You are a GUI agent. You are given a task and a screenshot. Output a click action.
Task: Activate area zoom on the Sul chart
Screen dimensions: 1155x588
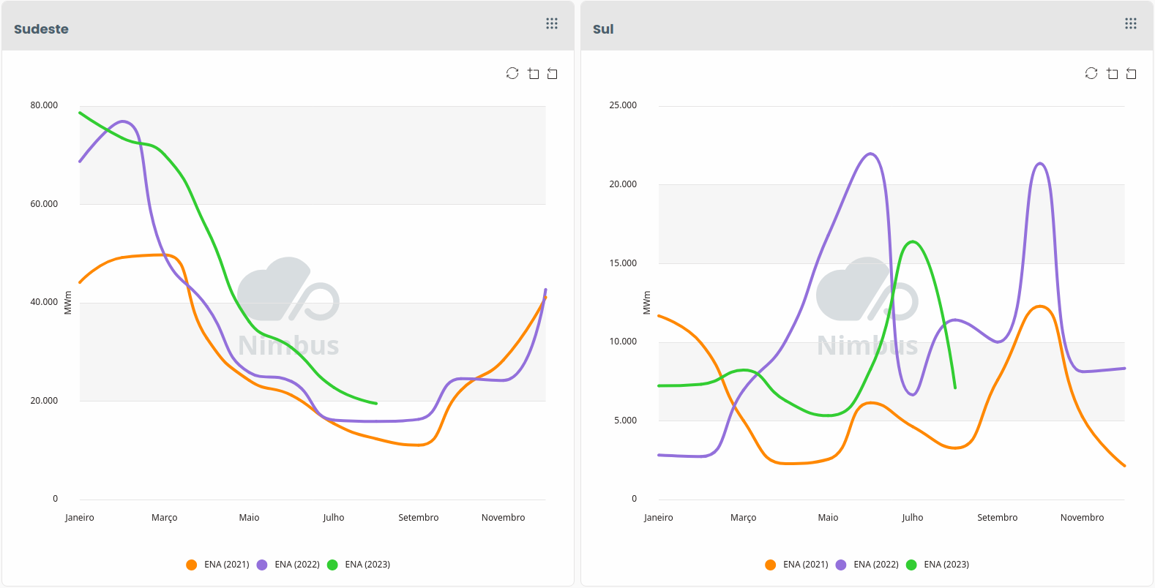[1113, 73]
